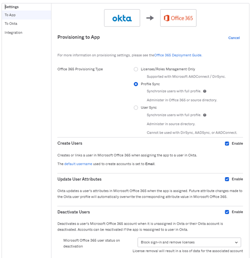Open the Office 365 Deployment Guide link
This screenshot has height=258, width=251.
[178, 55]
